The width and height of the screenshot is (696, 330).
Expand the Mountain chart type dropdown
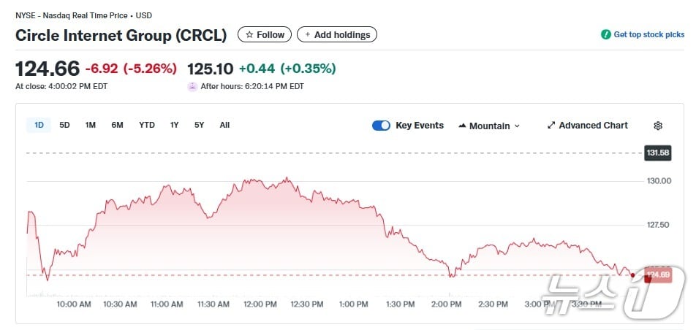tap(517, 126)
